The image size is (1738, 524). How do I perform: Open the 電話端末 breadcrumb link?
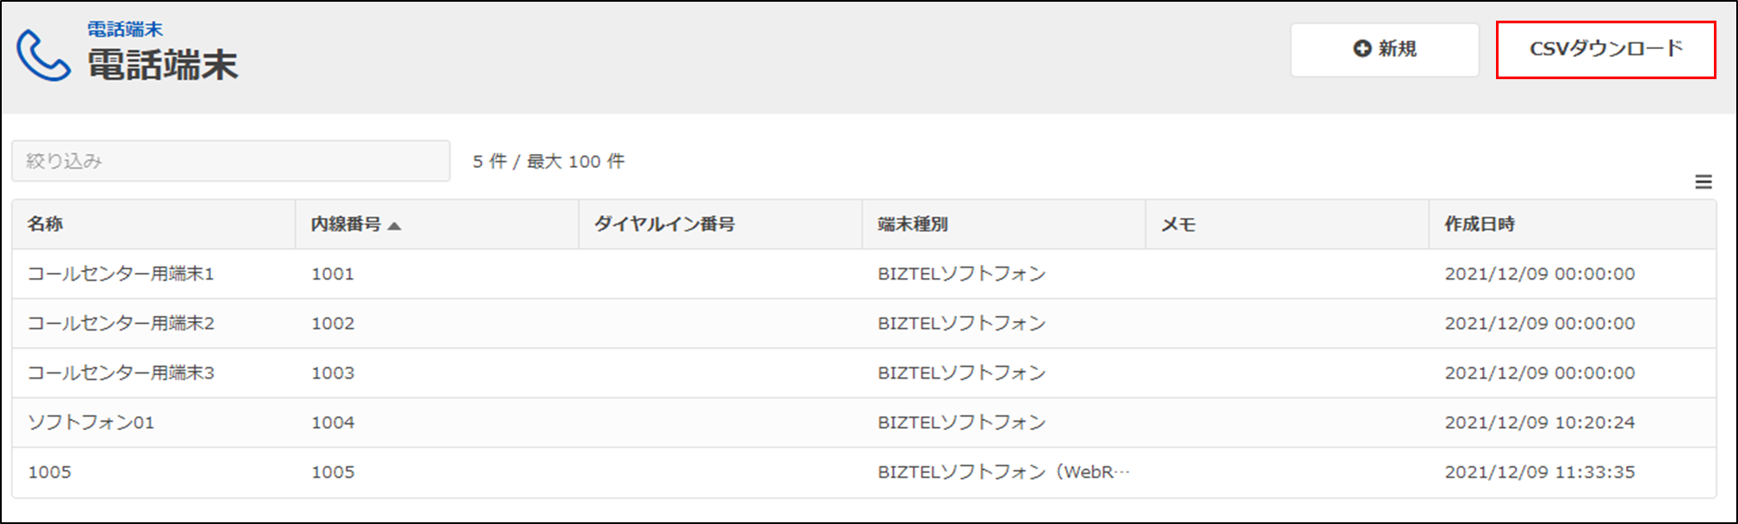pos(125,29)
